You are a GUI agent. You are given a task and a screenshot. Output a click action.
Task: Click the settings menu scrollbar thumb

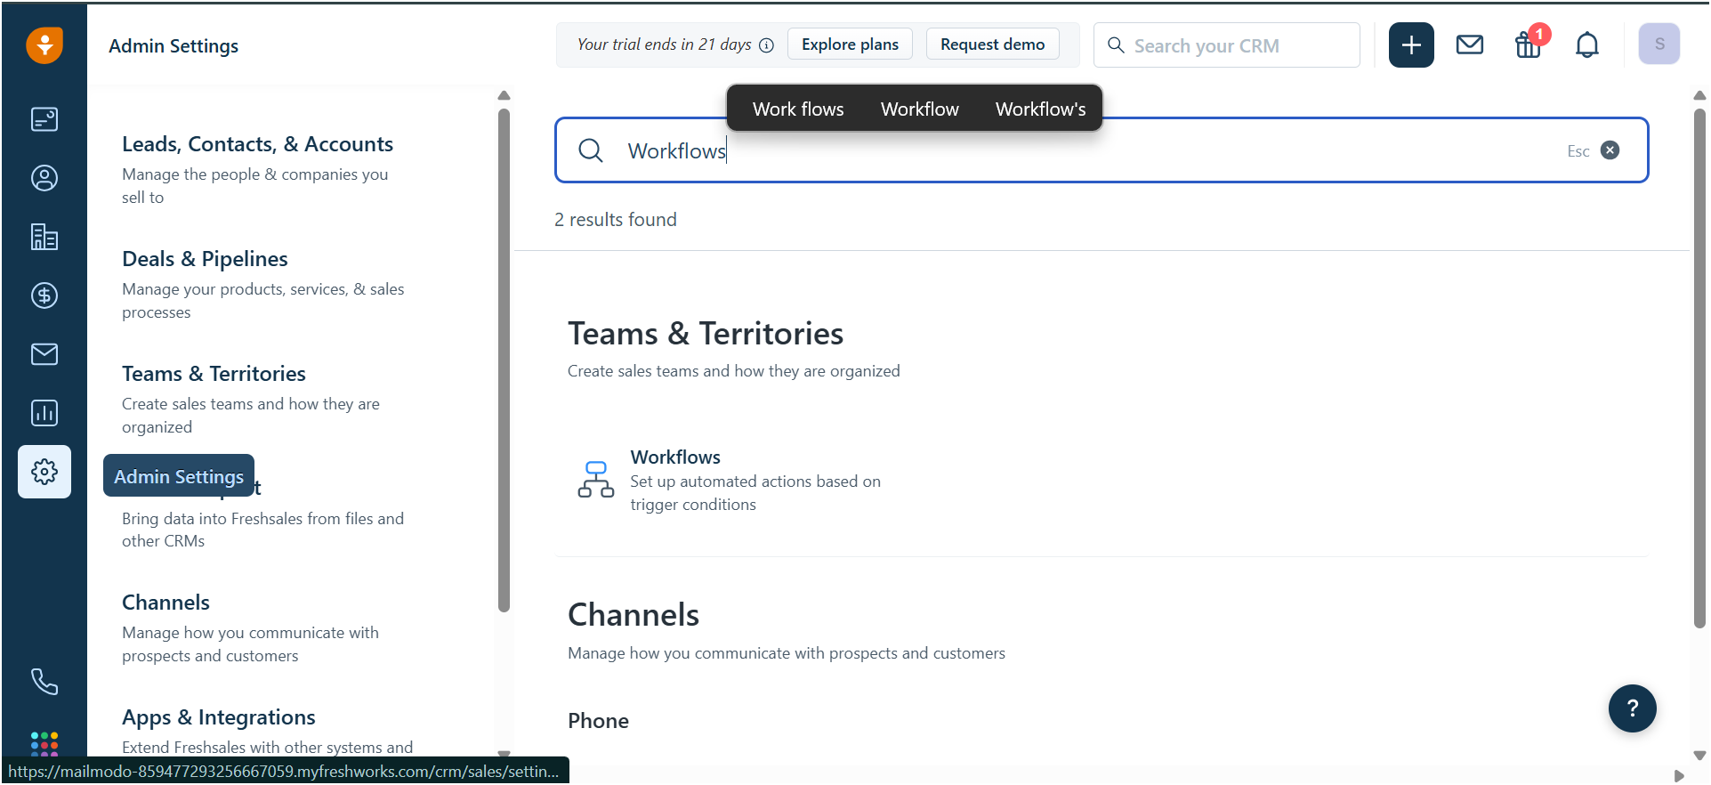(504, 360)
